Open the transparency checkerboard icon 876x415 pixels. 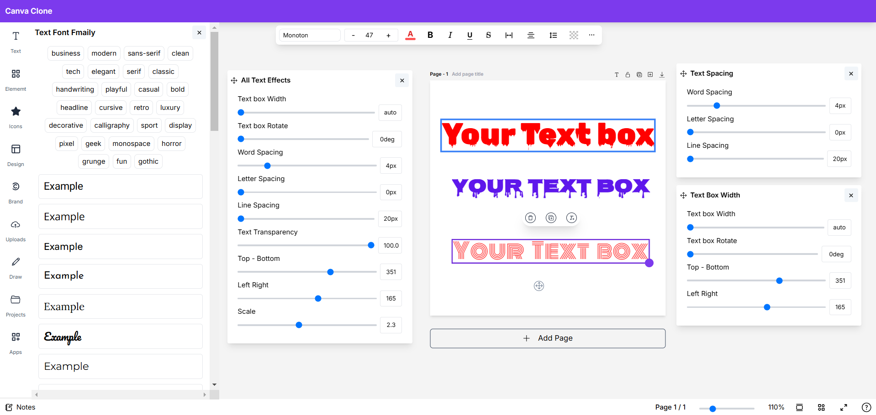[x=574, y=35]
